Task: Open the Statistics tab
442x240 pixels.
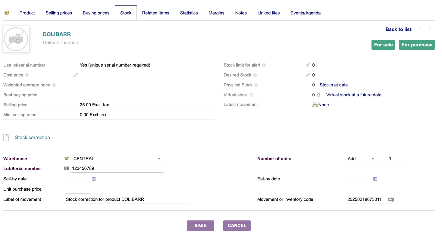Action: click(x=189, y=13)
